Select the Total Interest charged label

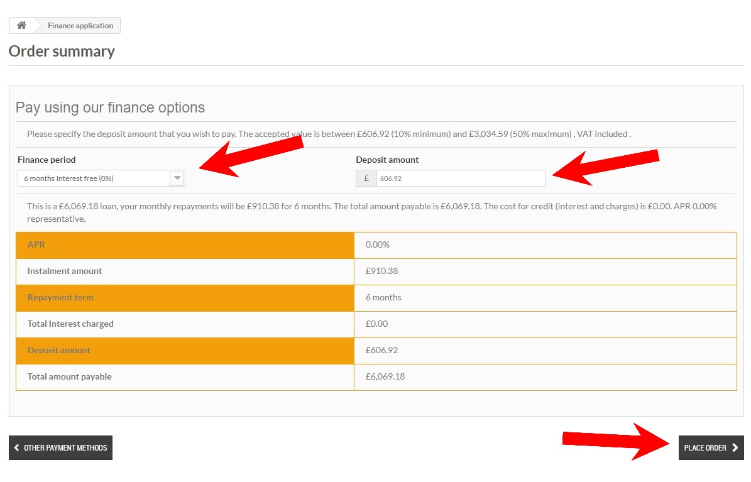click(70, 324)
